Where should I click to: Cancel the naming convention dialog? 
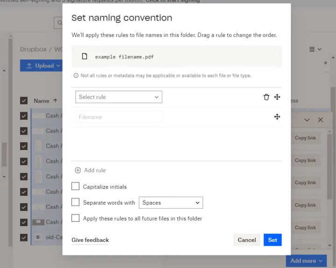(246, 240)
